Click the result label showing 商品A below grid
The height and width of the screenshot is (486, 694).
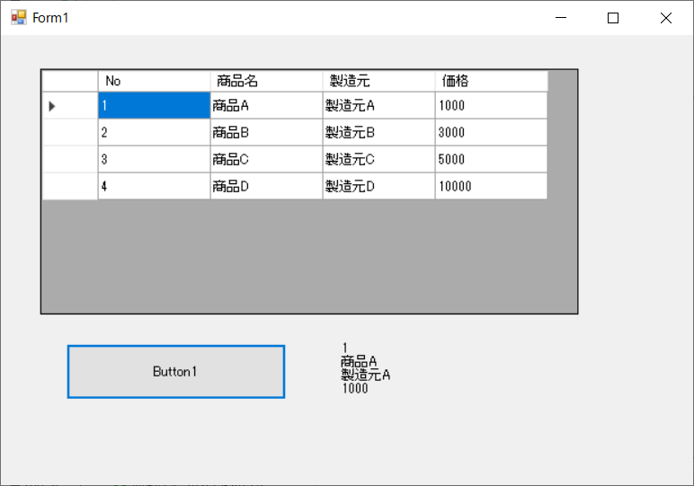(x=366, y=368)
